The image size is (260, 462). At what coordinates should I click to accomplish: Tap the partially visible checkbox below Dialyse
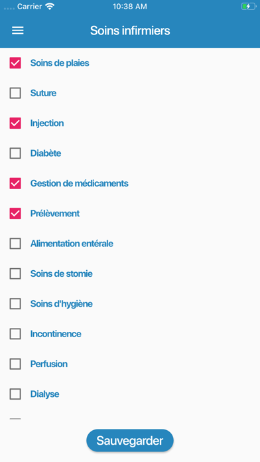(15, 419)
